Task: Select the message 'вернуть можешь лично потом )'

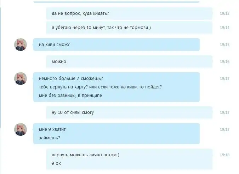Action: click(85, 155)
